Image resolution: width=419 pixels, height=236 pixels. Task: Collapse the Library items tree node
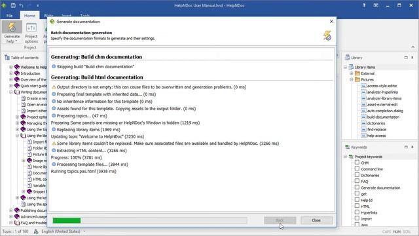click(x=345, y=67)
